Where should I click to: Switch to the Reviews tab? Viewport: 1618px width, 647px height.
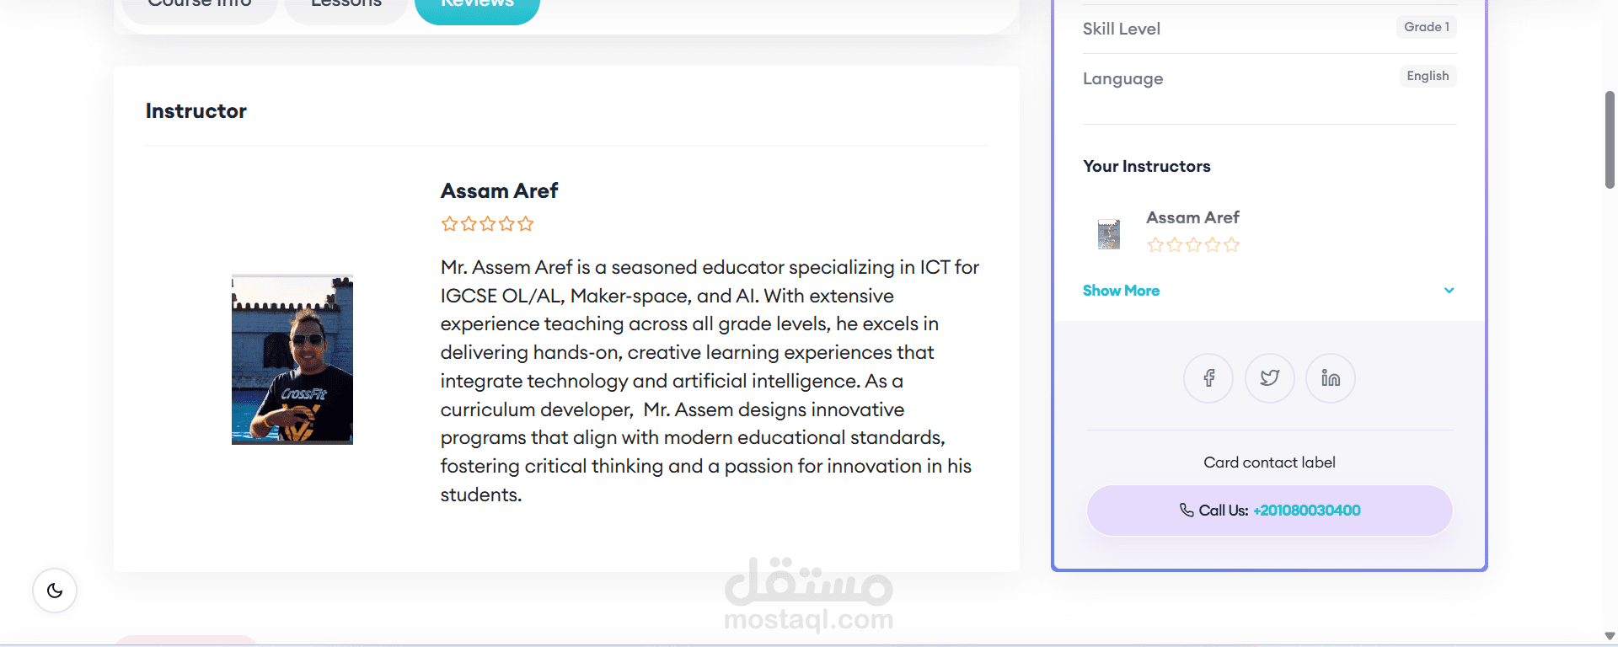(x=477, y=7)
